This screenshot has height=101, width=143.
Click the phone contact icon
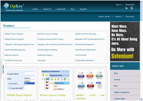click(132, 8)
